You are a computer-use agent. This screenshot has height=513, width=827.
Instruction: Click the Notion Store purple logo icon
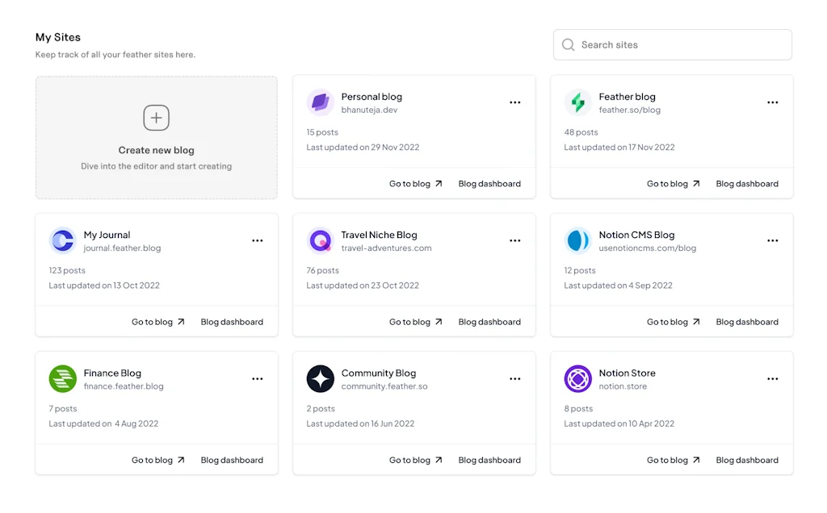[x=578, y=379]
